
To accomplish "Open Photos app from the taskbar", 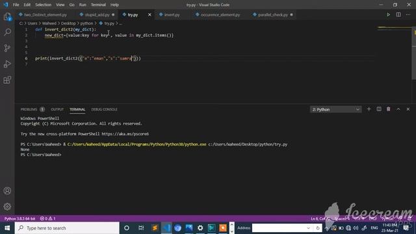I will pos(189,228).
